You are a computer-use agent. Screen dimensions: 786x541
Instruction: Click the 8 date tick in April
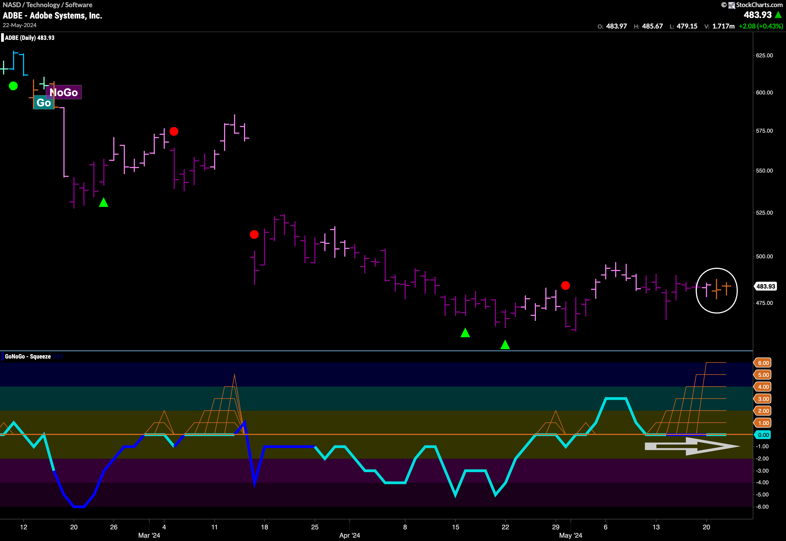click(x=405, y=527)
